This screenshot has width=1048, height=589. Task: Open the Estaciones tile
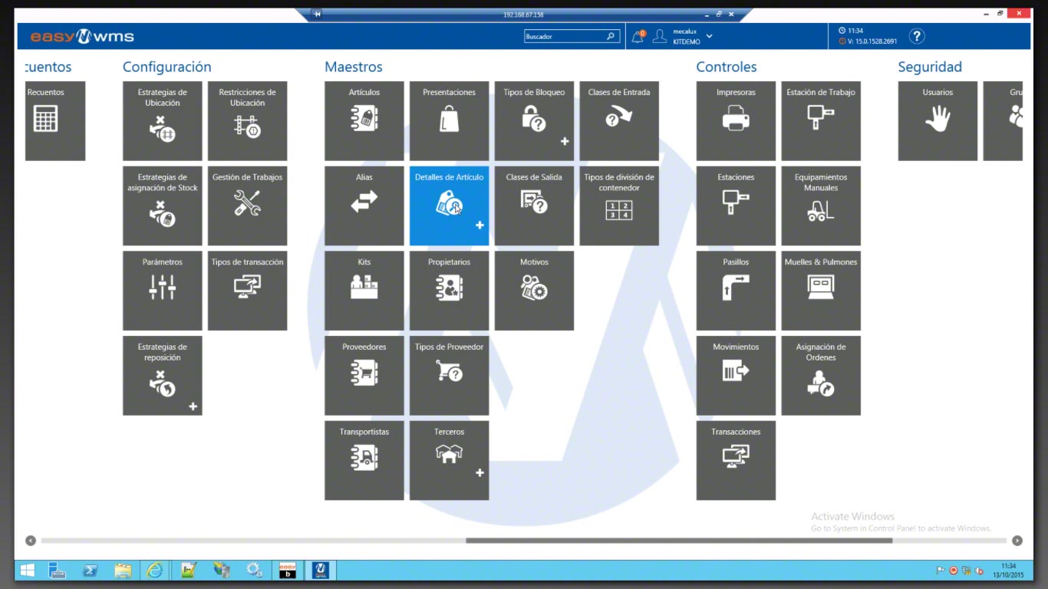pos(736,206)
